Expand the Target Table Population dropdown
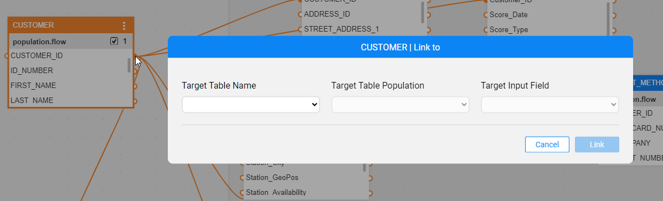 point(400,105)
